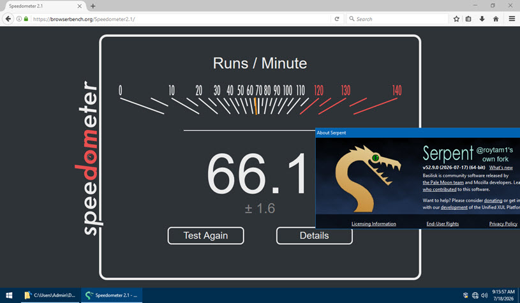Click the ± 1.6 deviation text
This screenshot has width=520, height=303.
pyautogui.click(x=260, y=209)
